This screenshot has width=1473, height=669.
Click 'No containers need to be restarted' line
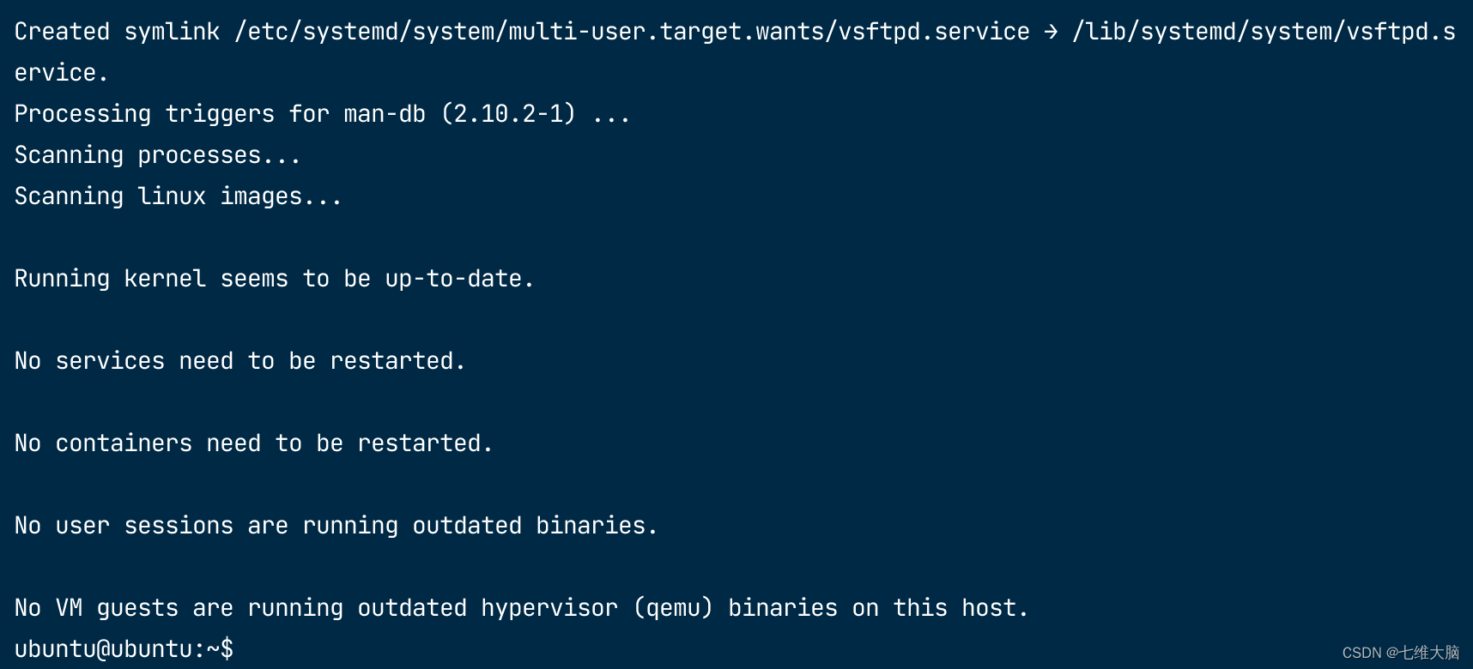tap(254, 443)
